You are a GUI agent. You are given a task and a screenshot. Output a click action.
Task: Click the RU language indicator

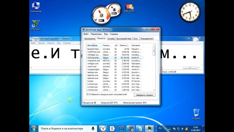(160, 128)
